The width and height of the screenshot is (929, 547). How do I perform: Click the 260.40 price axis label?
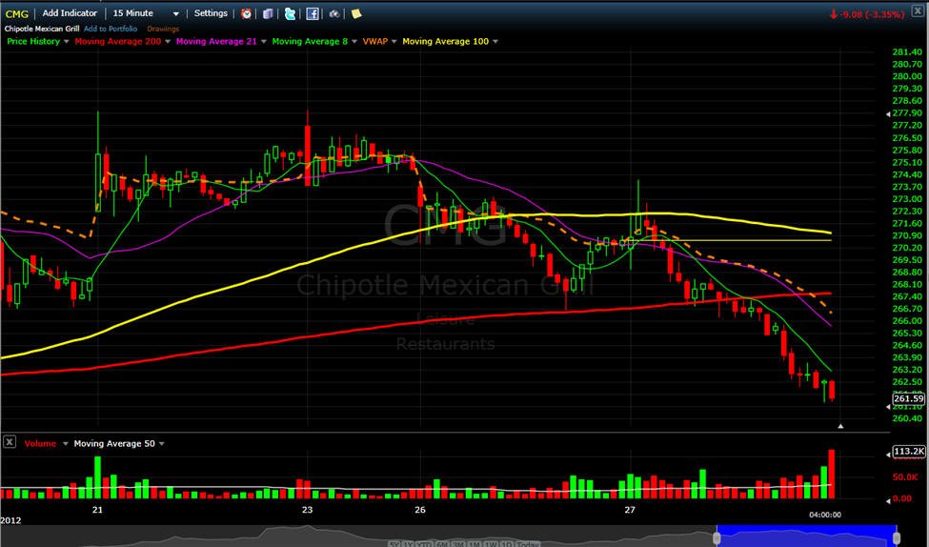907,418
